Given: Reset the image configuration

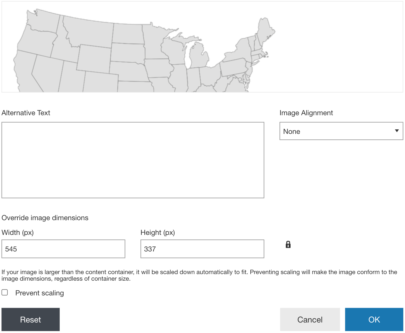Looking at the screenshot, I should click(31, 319).
